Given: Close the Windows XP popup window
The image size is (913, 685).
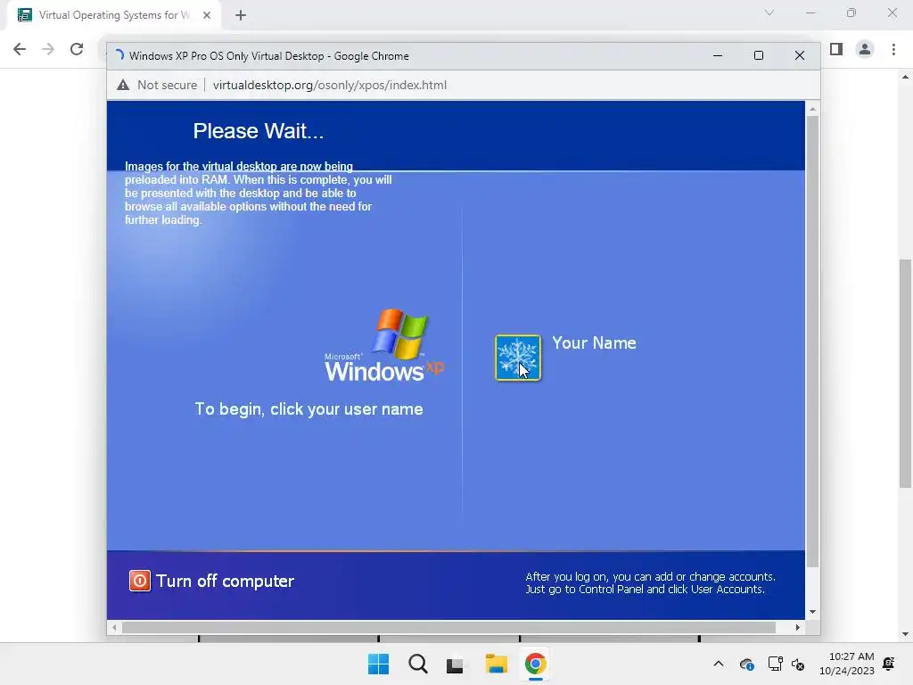Looking at the screenshot, I should (800, 55).
